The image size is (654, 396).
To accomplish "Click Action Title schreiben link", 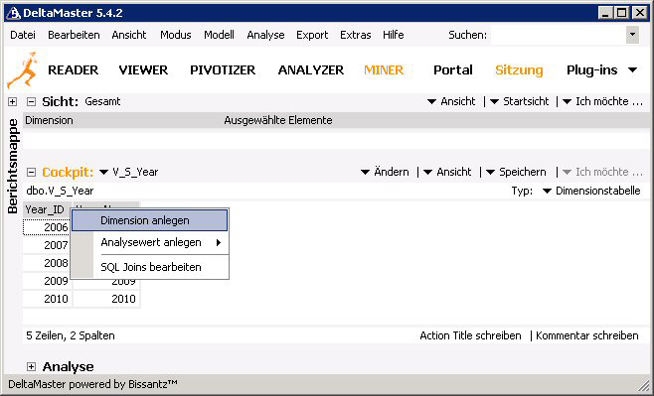I will (470, 335).
